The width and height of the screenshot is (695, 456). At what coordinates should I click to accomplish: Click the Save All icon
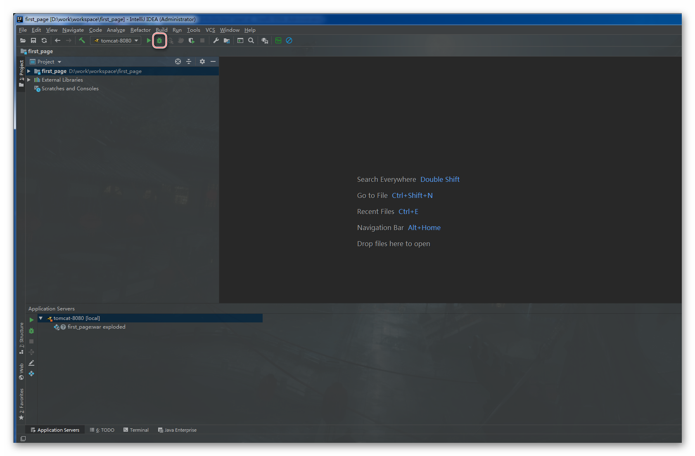(33, 40)
